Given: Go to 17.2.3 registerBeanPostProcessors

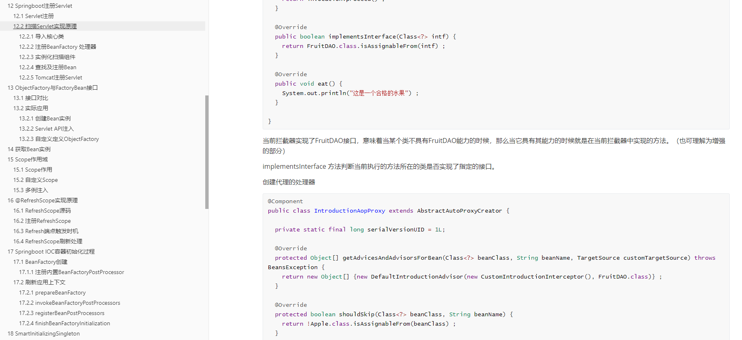Looking at the screenshot, I should click(62, 313).
